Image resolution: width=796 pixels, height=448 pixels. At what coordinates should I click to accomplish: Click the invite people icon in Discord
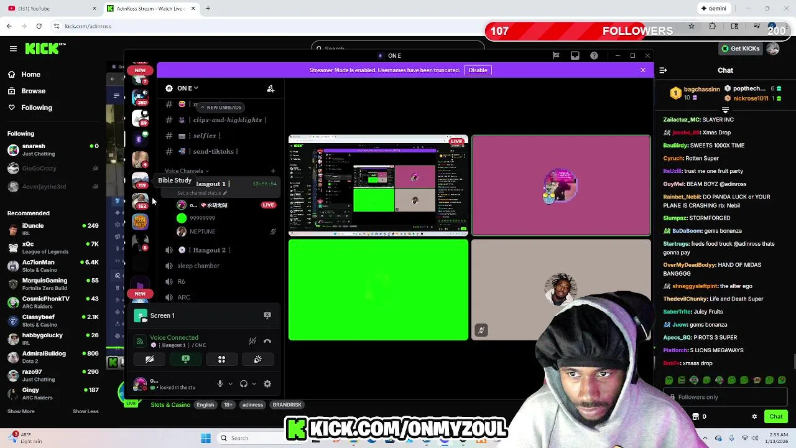(x=271, y=88)
